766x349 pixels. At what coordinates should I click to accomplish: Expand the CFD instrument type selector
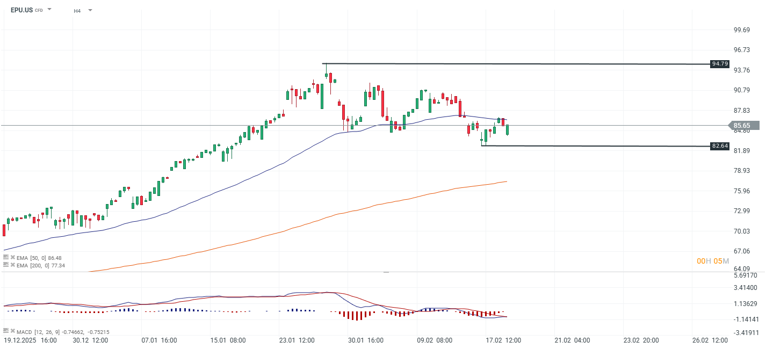coord(38,10)
